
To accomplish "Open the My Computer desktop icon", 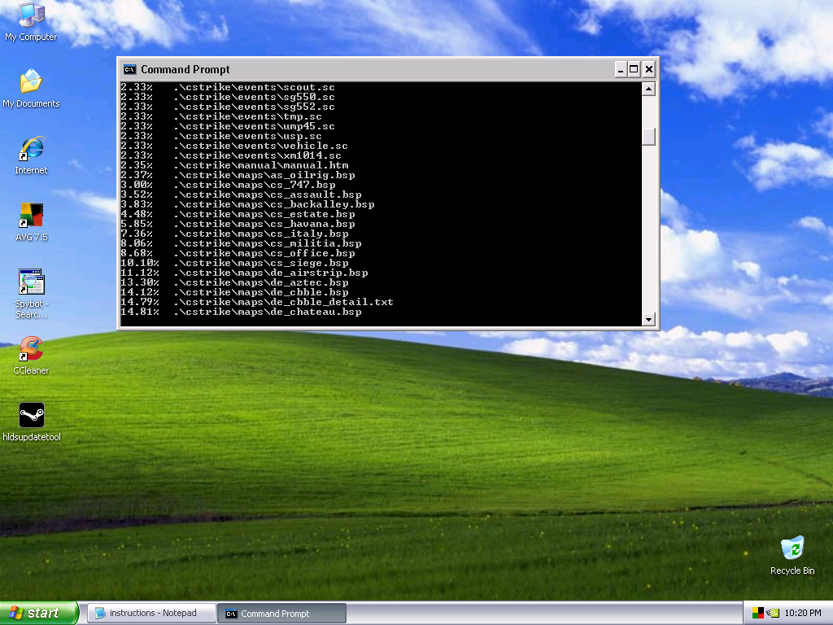I will (31, 21).
